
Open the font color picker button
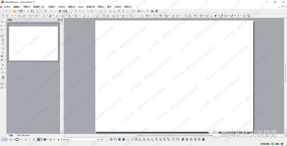(58, 139)
